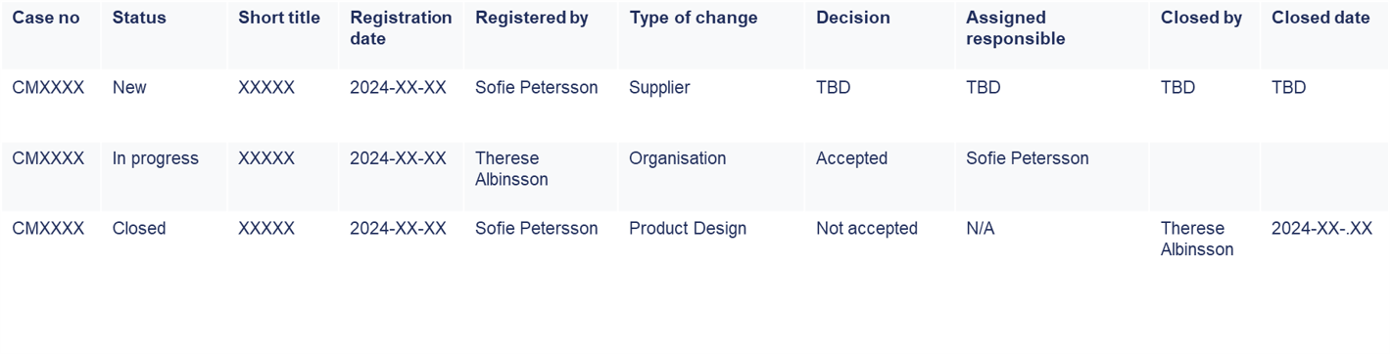Select the Not accepted decision cell

click(866, 229)
